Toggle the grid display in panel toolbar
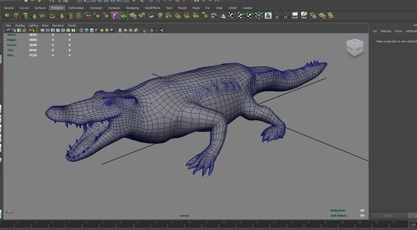Screen dimensions: 417x230 42,30
